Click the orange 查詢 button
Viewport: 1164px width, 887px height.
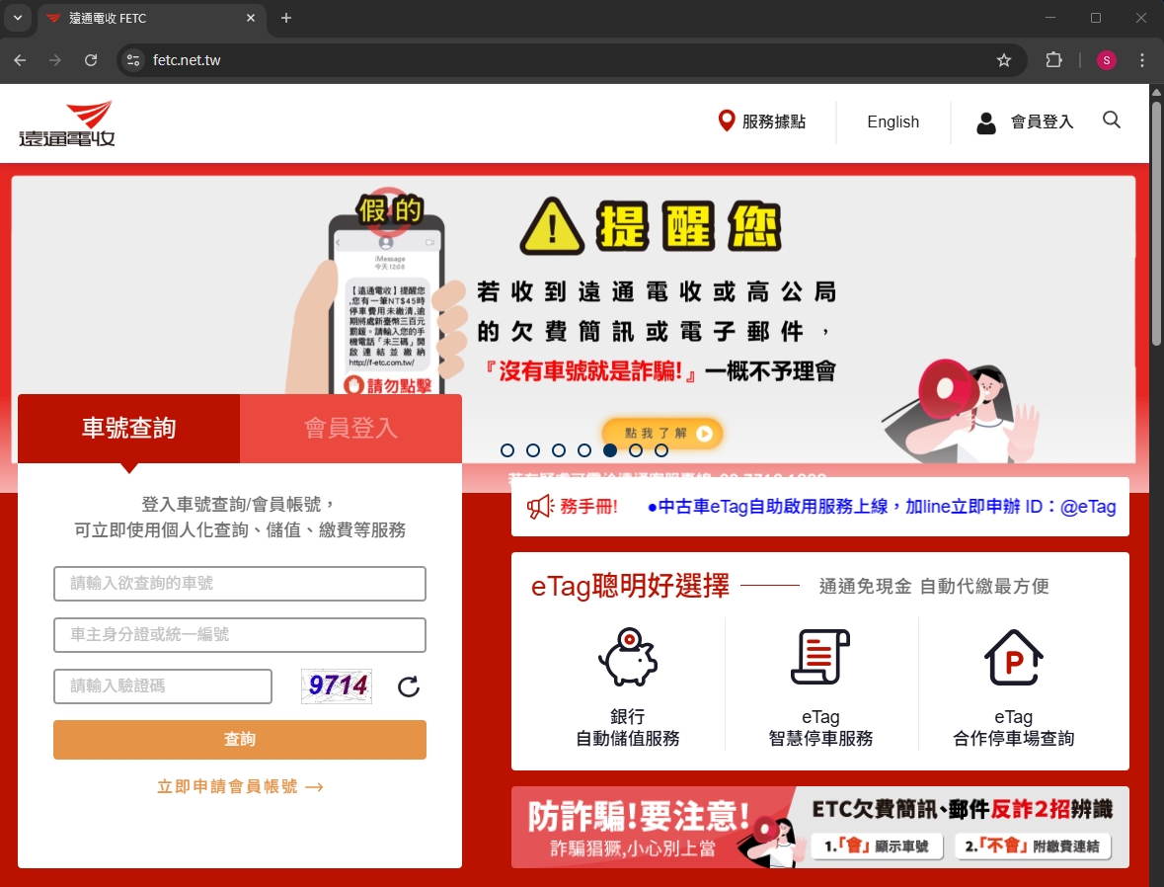240,739
